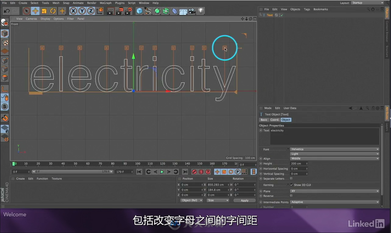Activate the Move tool in top toolbar
391x233 pixels.
coord(35,11)
